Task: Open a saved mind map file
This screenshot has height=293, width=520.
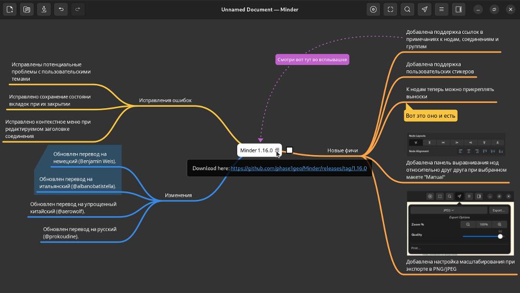Action: pos(27,9)
